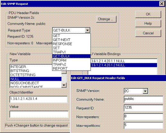166x133 pixels.
Task: Choose INFORM request type
Action: (71, 60)
